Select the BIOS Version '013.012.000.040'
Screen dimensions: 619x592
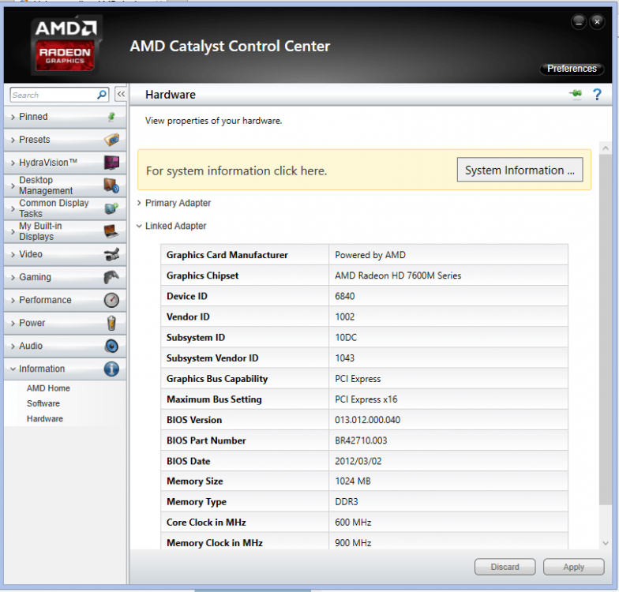368,420
